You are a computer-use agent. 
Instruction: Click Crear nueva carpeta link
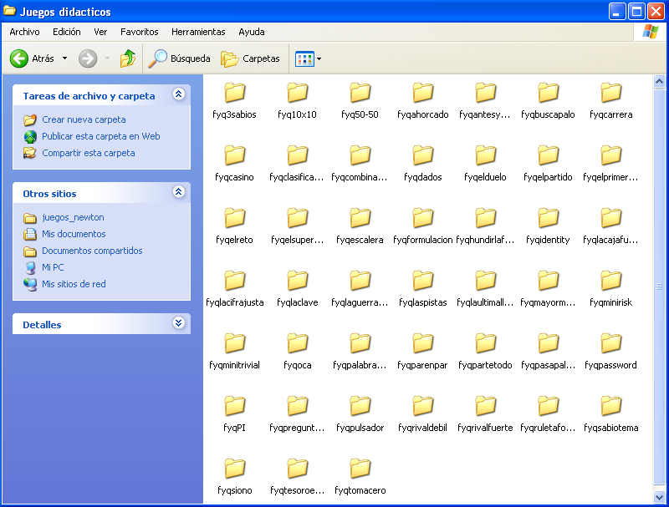(x=84, y=119)
